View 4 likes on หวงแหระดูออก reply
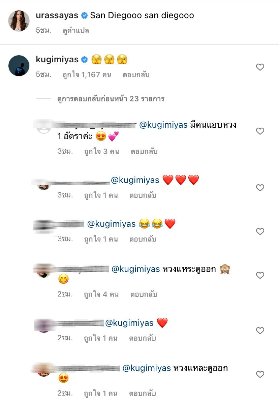The image size is (279, 406). tap(101, 294)
